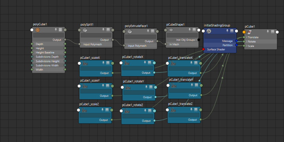The height and width of the screenshot is (142, 284).
Task: Click the pCube1_rotateX anim curve icon
Action: click(x=127, y=63)
